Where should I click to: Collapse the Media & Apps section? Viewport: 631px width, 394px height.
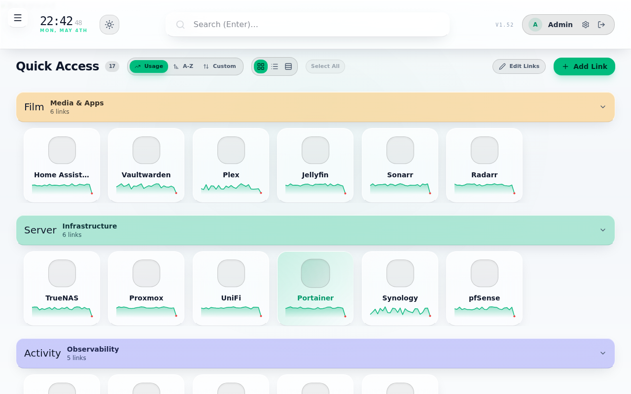click(602, 107)
